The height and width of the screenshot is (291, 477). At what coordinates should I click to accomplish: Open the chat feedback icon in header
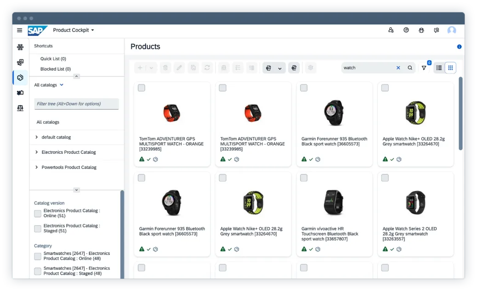click(437, 30)
